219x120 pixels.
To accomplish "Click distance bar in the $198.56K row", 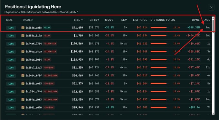I will [158, 44].
